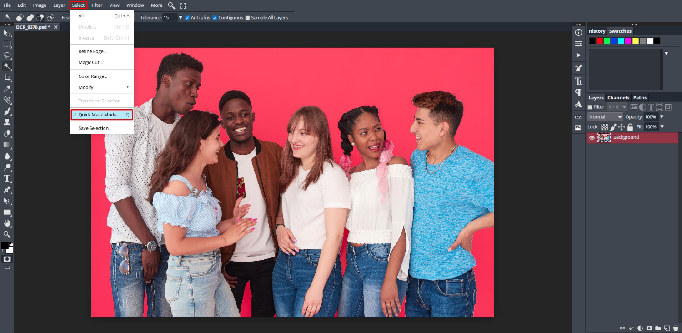Select the Move tool

7,33
